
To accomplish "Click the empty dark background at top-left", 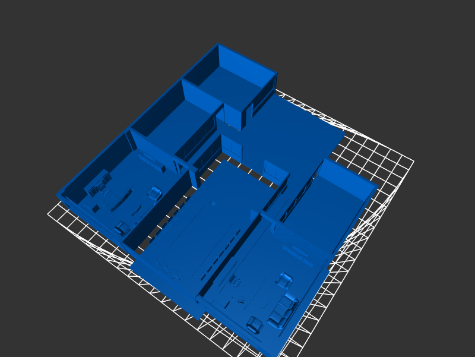I will 59,48.
